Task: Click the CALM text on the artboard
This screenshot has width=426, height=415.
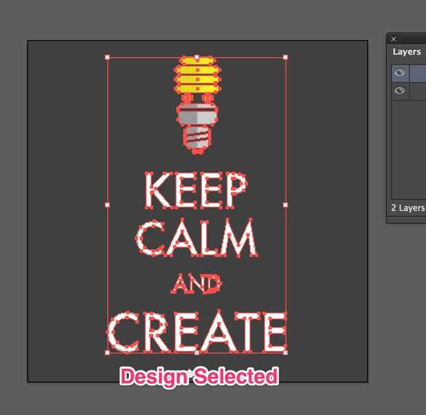Action: [197, 237]
